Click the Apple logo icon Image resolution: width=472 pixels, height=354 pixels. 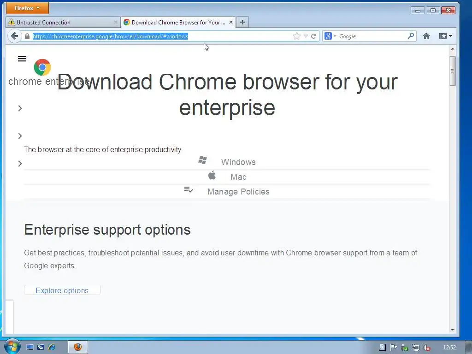pyautogui.click(x=212, y=175)
